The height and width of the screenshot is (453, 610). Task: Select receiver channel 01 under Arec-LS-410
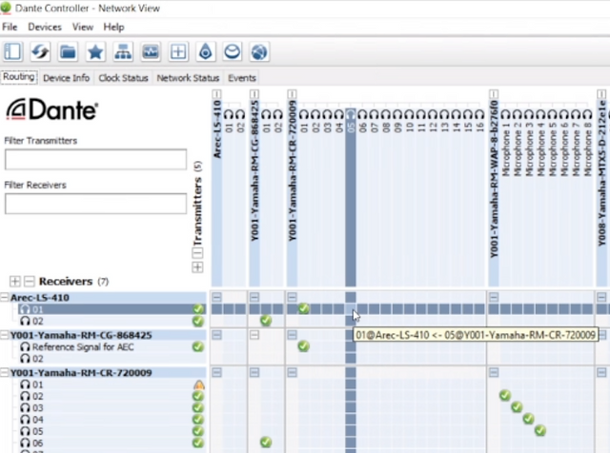click(x=112, y=309)
